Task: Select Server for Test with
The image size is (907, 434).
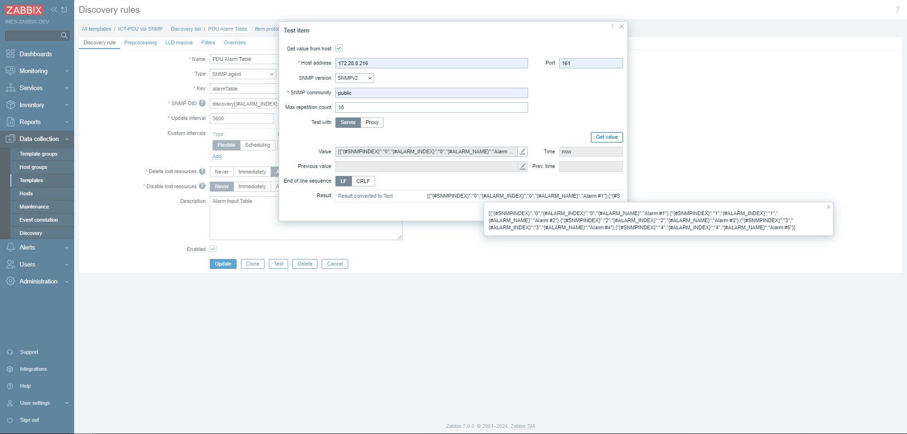Action: 348,123
